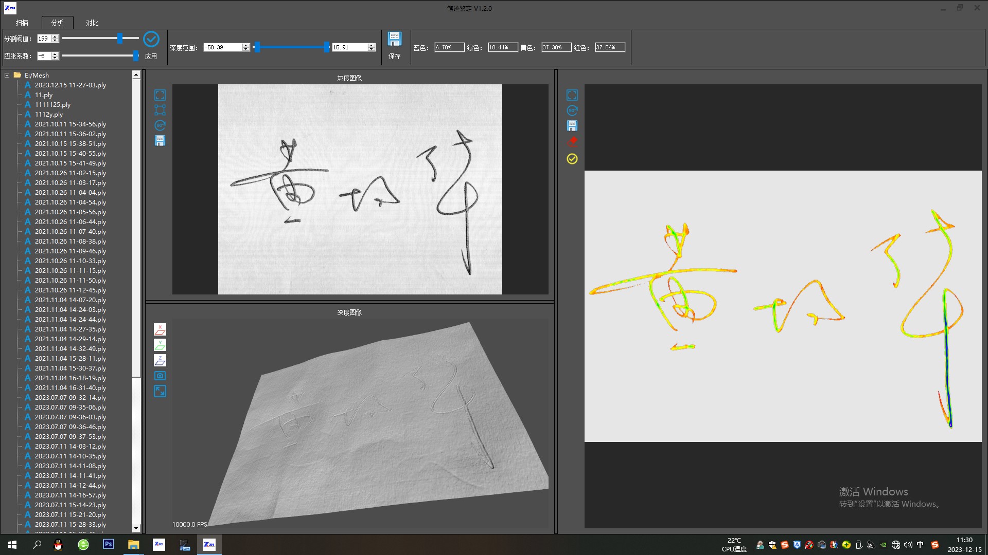The width and height of the screenshot is (988, 555).
Task: Collapse the E:/Mesh folder tree
Action: coord(7,75)
